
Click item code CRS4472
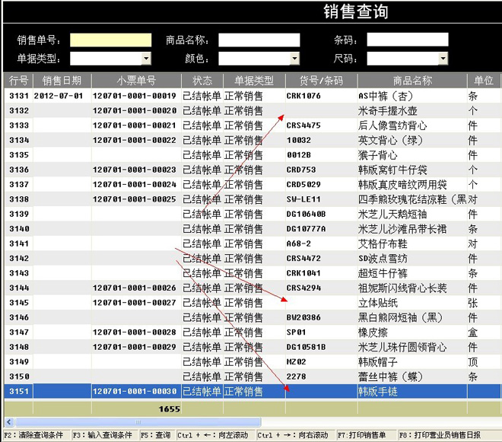pos(303,258)
